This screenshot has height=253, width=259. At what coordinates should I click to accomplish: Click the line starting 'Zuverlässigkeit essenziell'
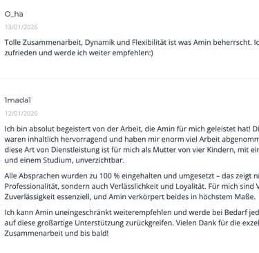[130, 197]
